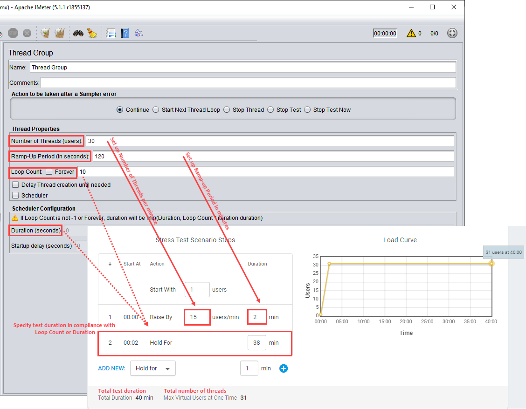Click the ADD NEW label
Image resolution: width=526 pixels, height=409 pixels.
(112, 368)
